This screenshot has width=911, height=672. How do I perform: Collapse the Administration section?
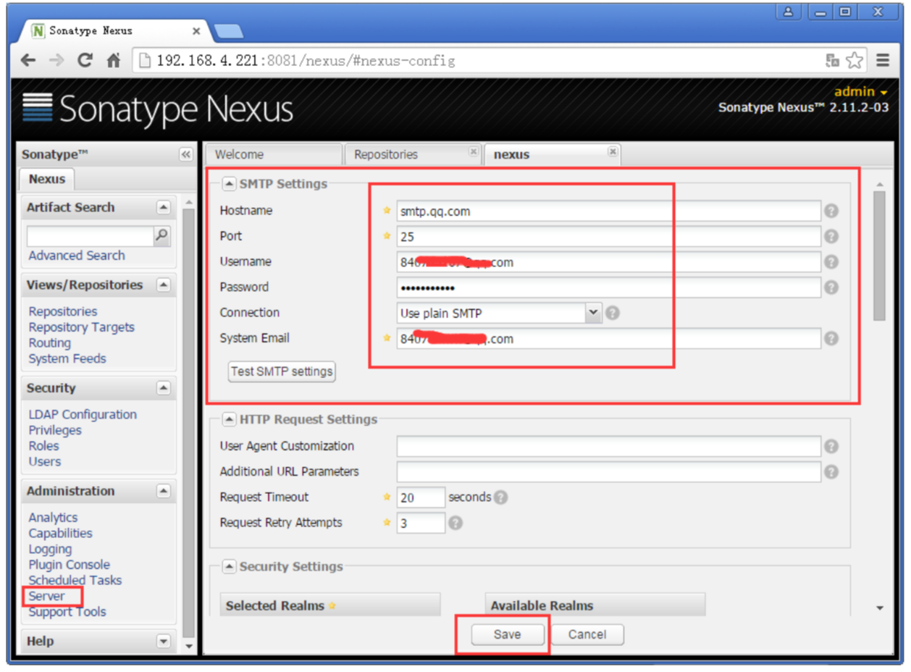pyautogui.click(x=164, y=491)
